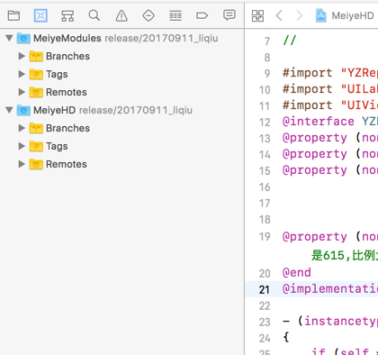378x355 pixels.
Task: Open the Report navigator speech bubble icon
Action: [229, 15]
